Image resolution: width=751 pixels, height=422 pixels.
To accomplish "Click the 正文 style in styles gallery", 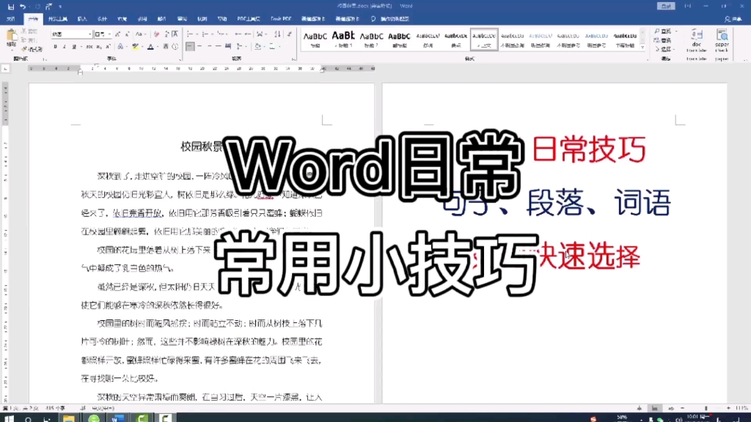I will click(x=484, y=40).
